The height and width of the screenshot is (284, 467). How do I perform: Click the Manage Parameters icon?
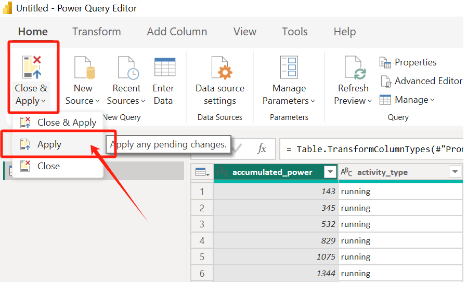[x=289, y=67]
